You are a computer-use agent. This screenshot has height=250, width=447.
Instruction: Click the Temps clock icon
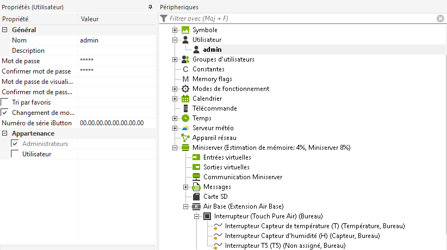[x=185, y=118]
